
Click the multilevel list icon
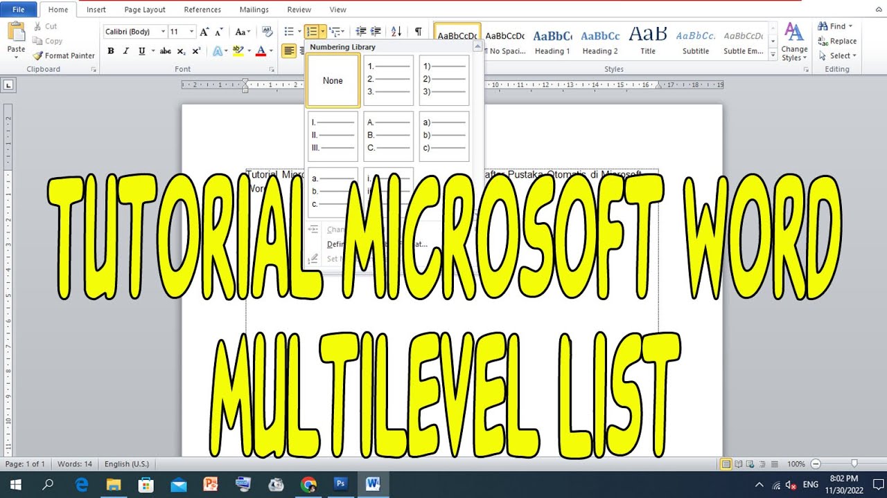click(x=335, y=32)
